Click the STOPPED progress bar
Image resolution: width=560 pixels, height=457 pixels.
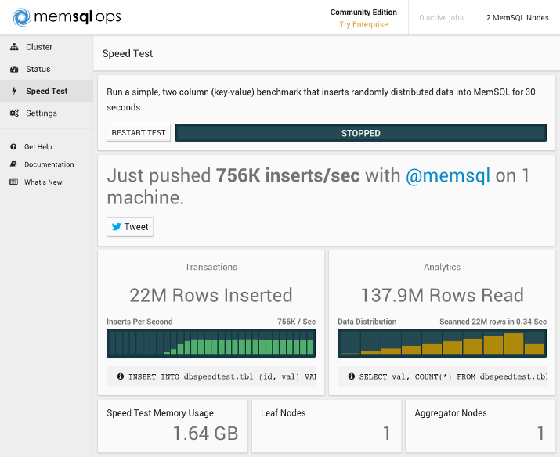361,133
